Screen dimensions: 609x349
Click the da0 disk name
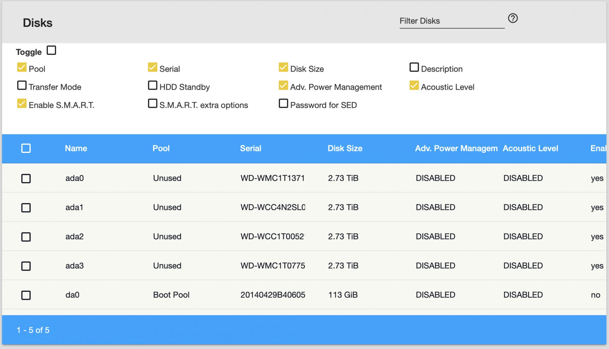point(72,295)
